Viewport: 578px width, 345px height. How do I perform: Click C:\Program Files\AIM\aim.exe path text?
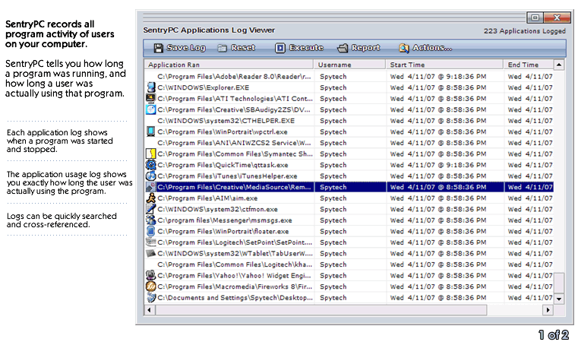[x=207, y=198]
